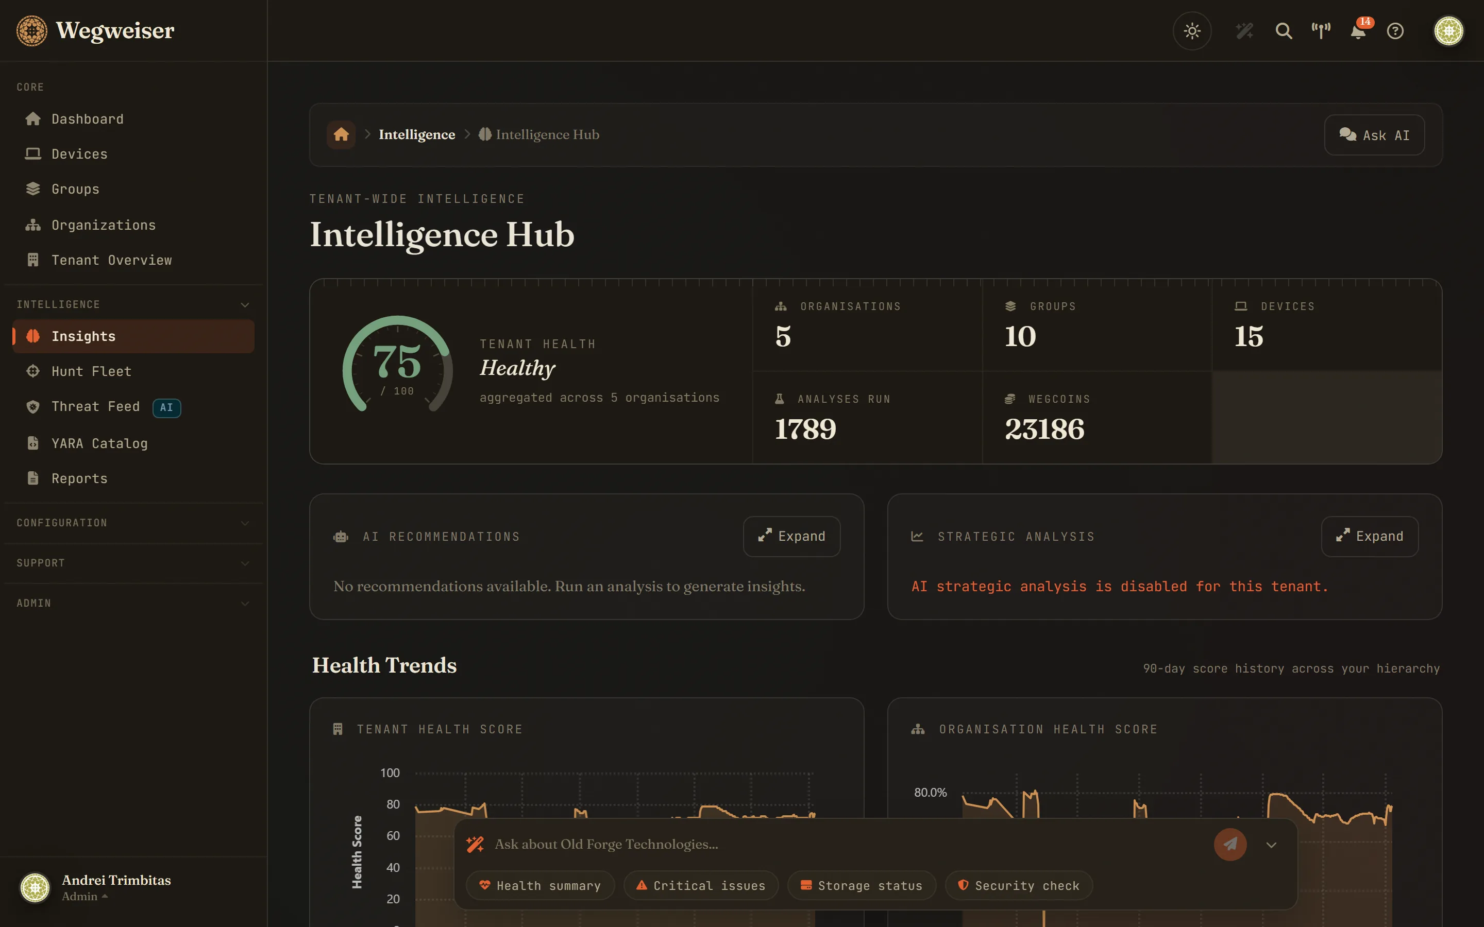Select Insights in sidebar
Screen dimensions: 1484x927
[x=133, y=336]
